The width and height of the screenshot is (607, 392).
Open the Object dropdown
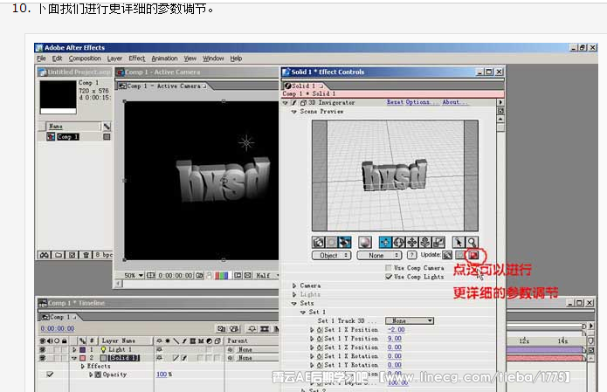point(331,256)
